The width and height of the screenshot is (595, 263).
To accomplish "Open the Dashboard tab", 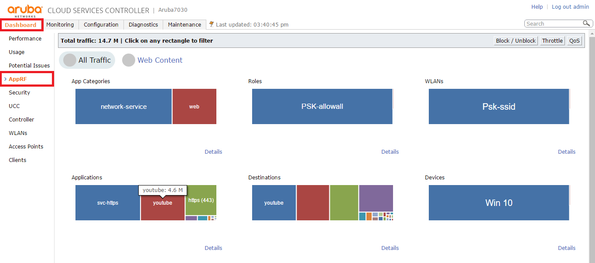I will pos(21,25).
